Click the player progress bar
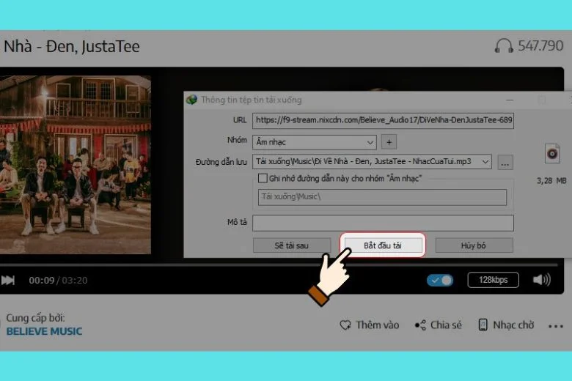Image resolution: width=572 pixels, height=381 pixels. (279, 265)
